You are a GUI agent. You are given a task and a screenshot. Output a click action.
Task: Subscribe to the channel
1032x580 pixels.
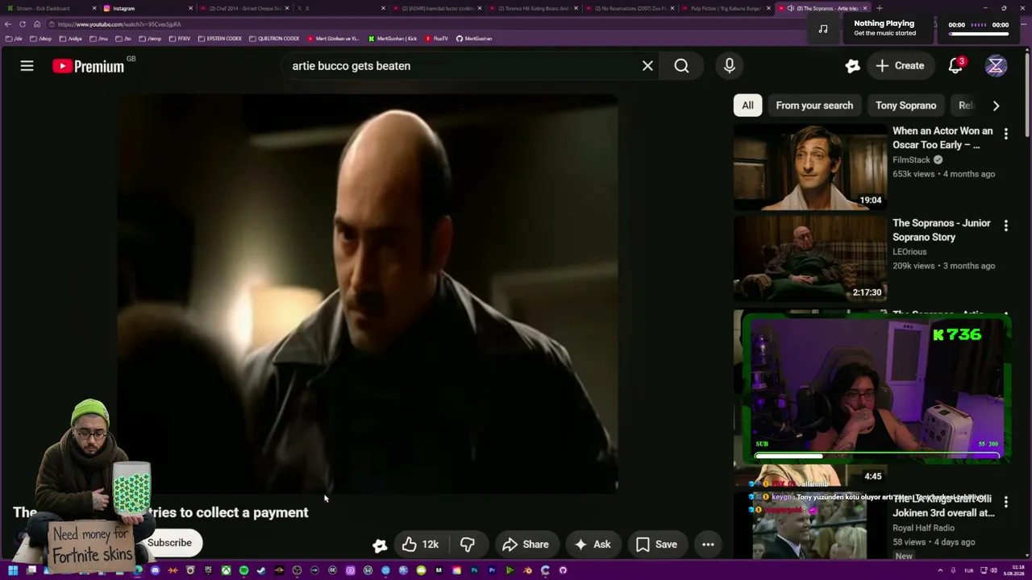pos(170,543)
